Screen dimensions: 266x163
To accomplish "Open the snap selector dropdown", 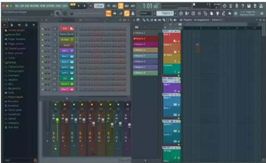I will pyautogui.click(x=146, y=14).
